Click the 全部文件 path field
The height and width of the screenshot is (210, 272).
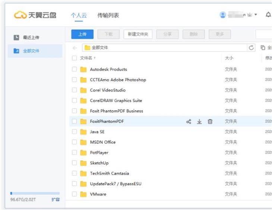165,48
